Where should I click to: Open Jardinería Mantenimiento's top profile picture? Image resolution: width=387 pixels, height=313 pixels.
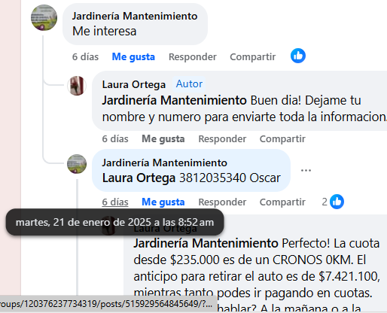coord(44,17)
